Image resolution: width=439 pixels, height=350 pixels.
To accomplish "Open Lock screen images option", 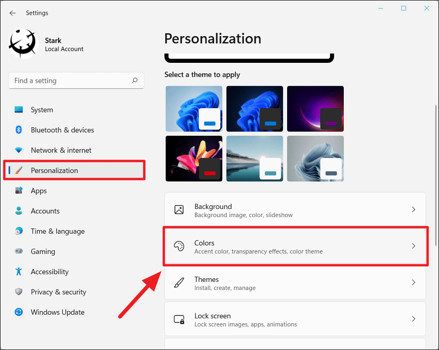I will pyautogui.click(x=295, y=319).
